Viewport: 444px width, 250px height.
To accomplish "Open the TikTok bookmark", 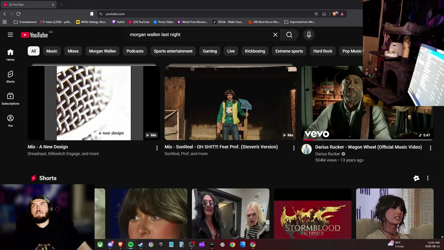I will tap(228, 22).
